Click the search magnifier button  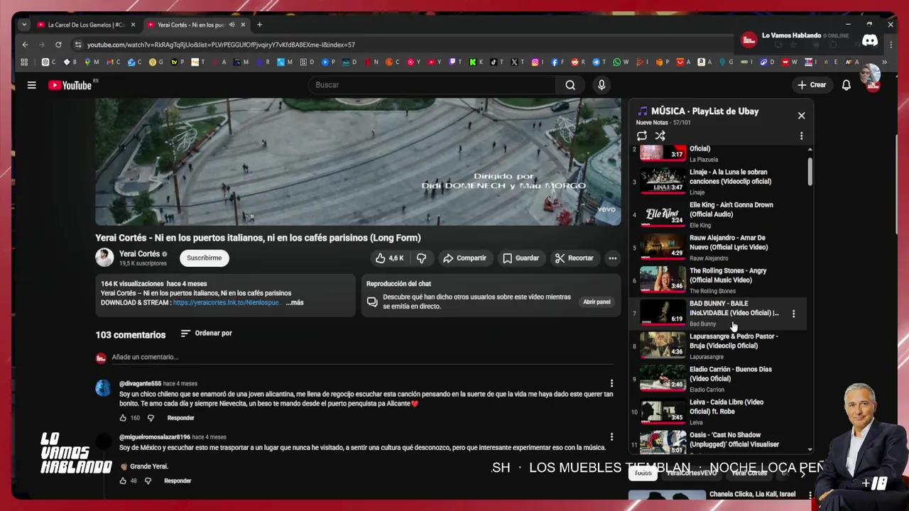coord(570,85)
